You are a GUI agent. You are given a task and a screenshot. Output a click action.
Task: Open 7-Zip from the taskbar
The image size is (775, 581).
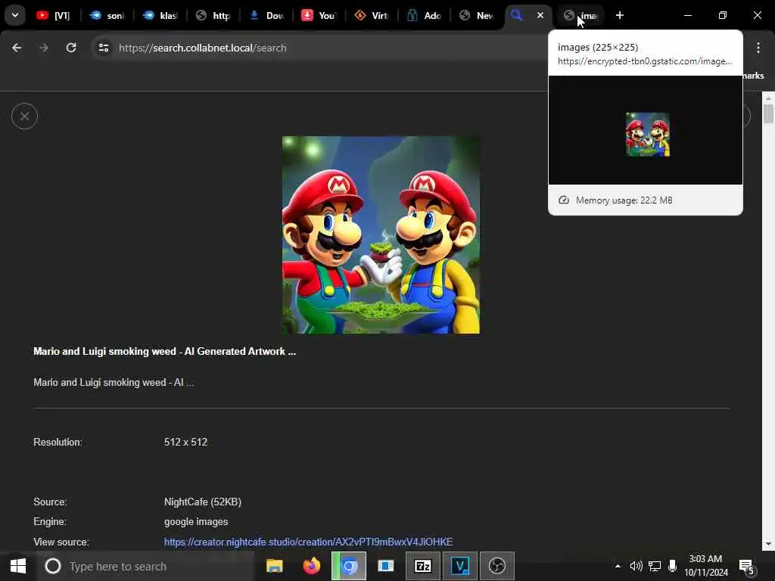[423, 566]
